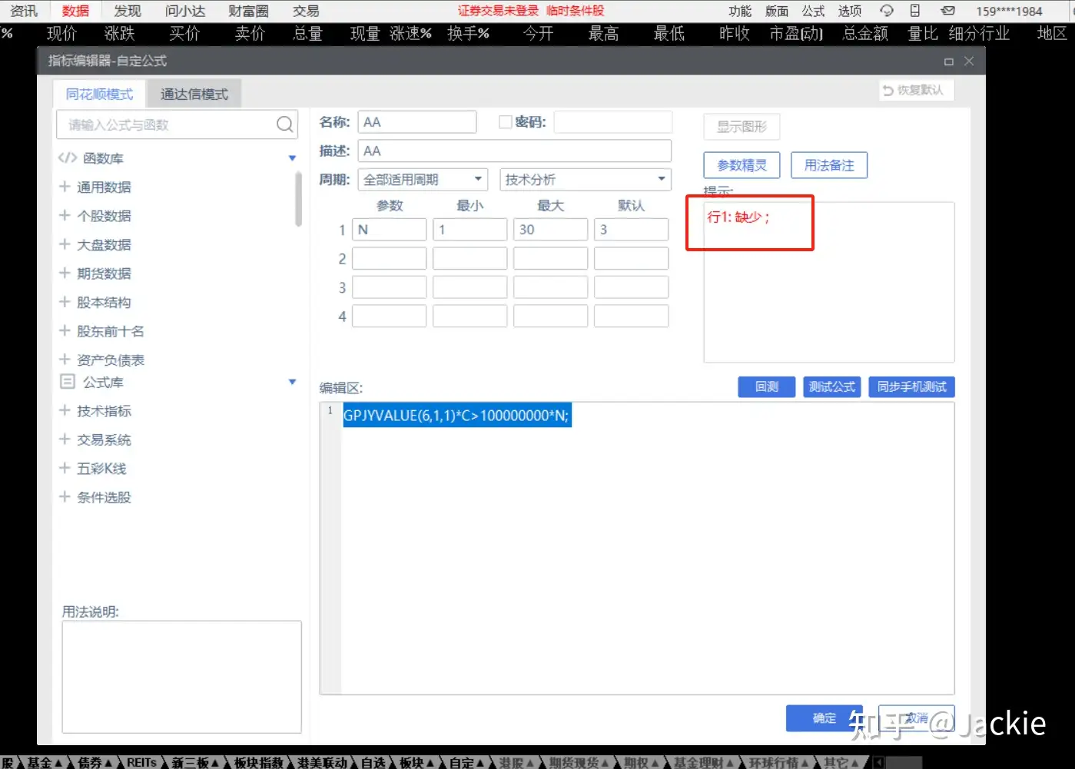Click the 描述 input field
This screenshot has height=769, width=1075.
pos(515,151)
